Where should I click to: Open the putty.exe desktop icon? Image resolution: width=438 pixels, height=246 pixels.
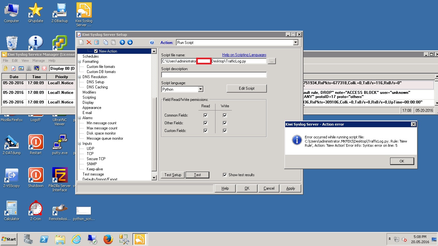point(60,145)
